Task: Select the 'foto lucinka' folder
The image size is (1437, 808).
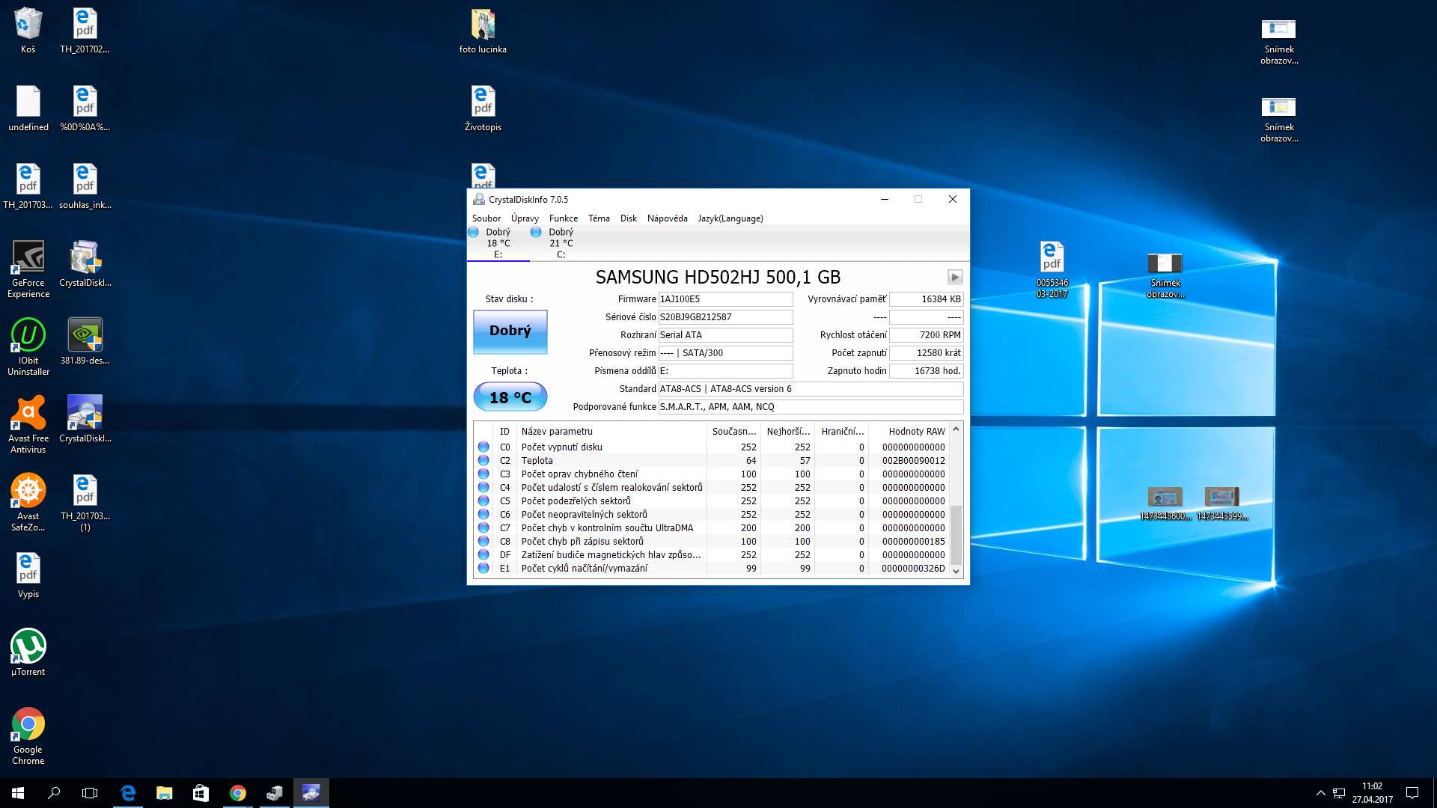Action: [483, 30]
